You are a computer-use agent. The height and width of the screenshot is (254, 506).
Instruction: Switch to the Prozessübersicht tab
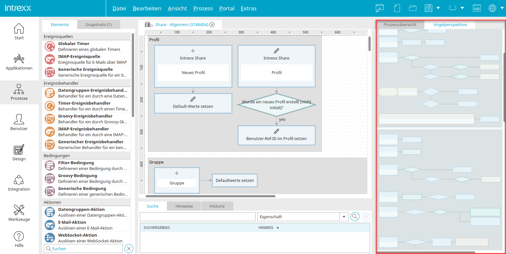400,24
